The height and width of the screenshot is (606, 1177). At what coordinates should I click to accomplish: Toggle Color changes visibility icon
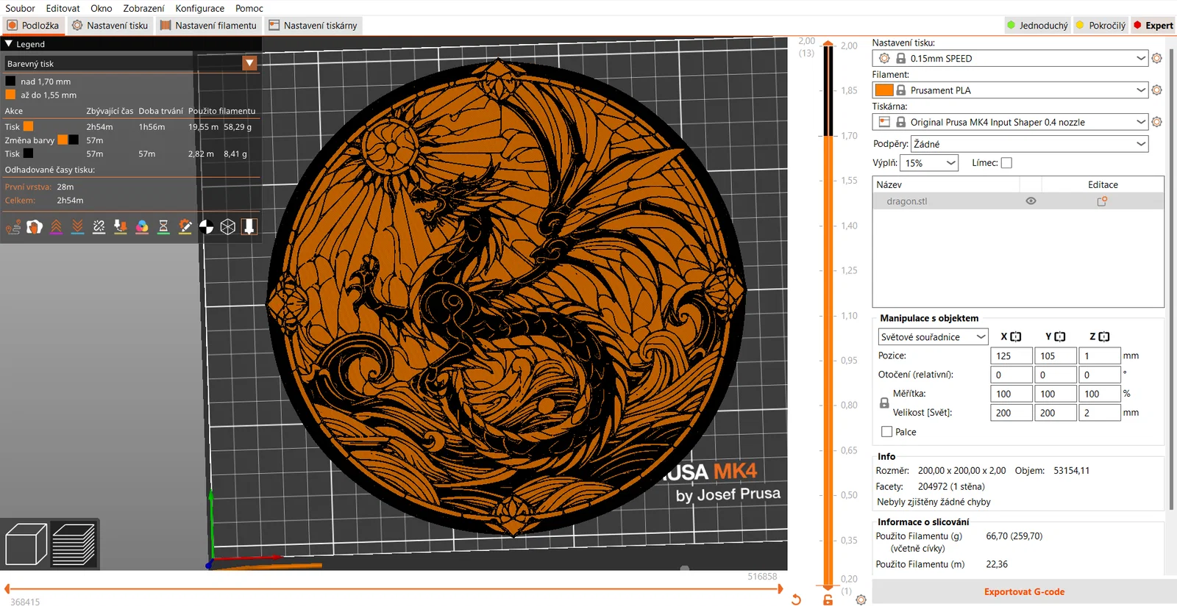click(x=142, y=227)
